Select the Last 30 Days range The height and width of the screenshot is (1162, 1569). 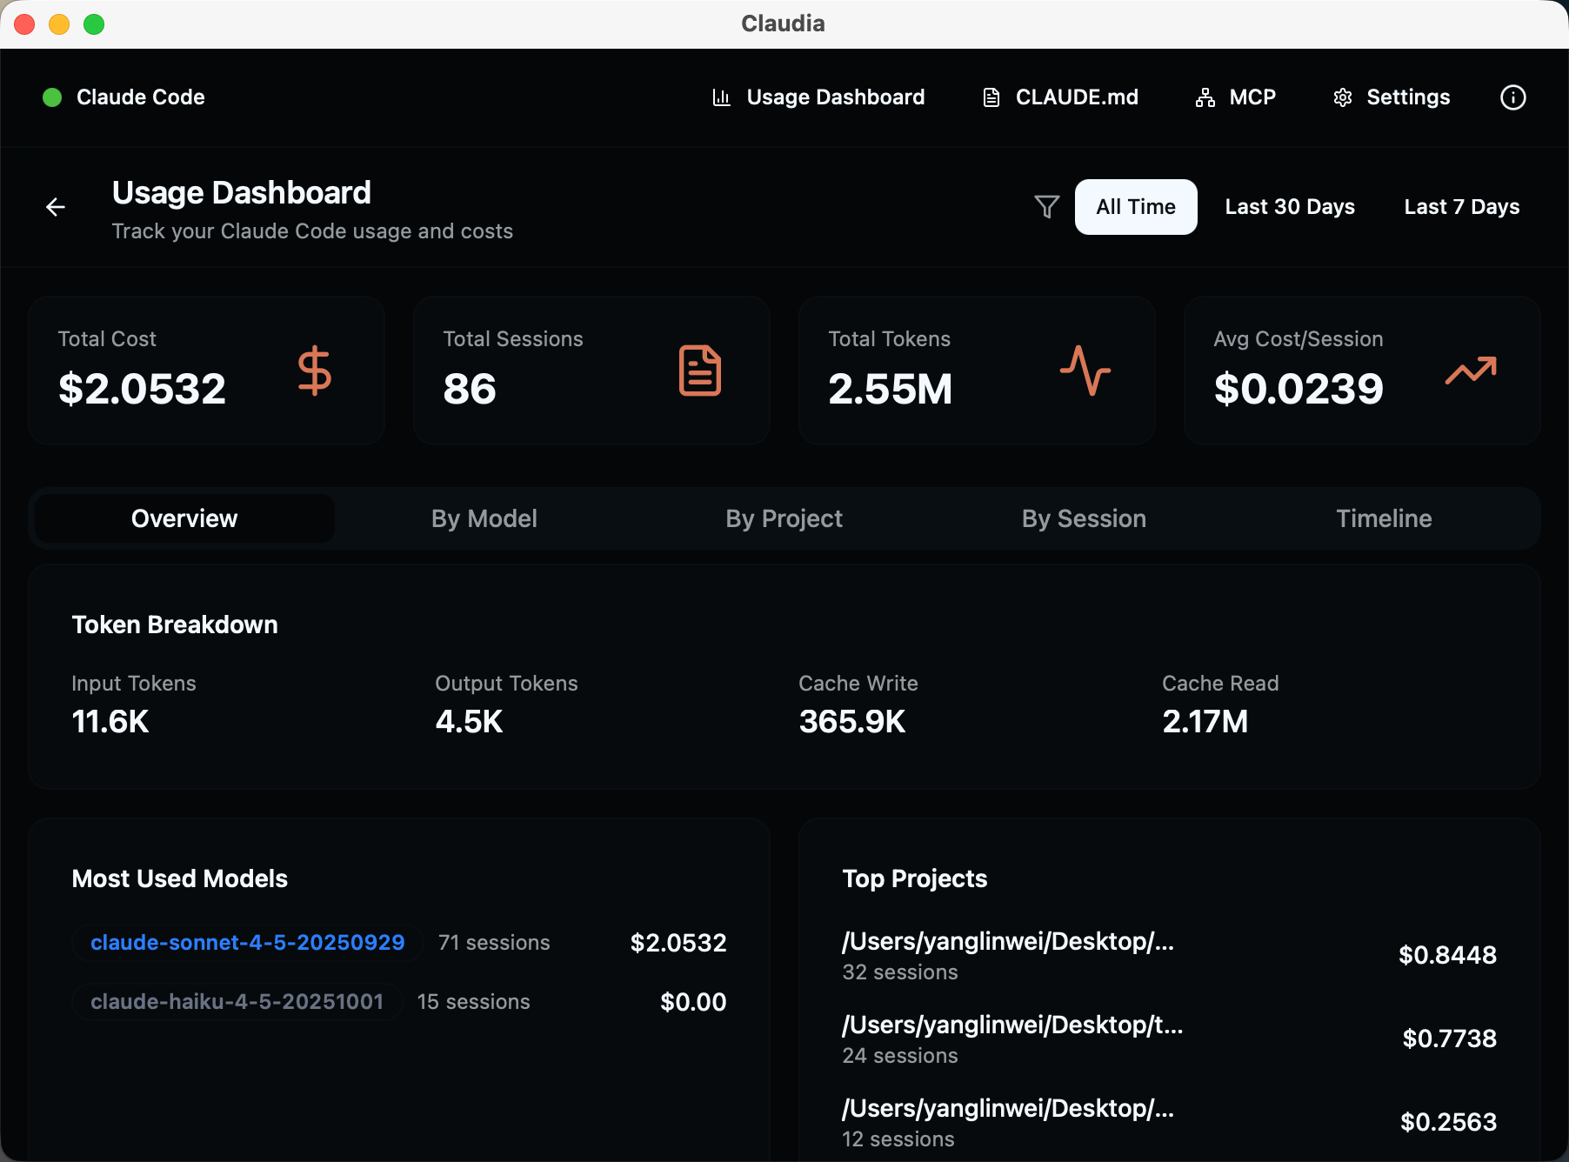pos(1290,207)
